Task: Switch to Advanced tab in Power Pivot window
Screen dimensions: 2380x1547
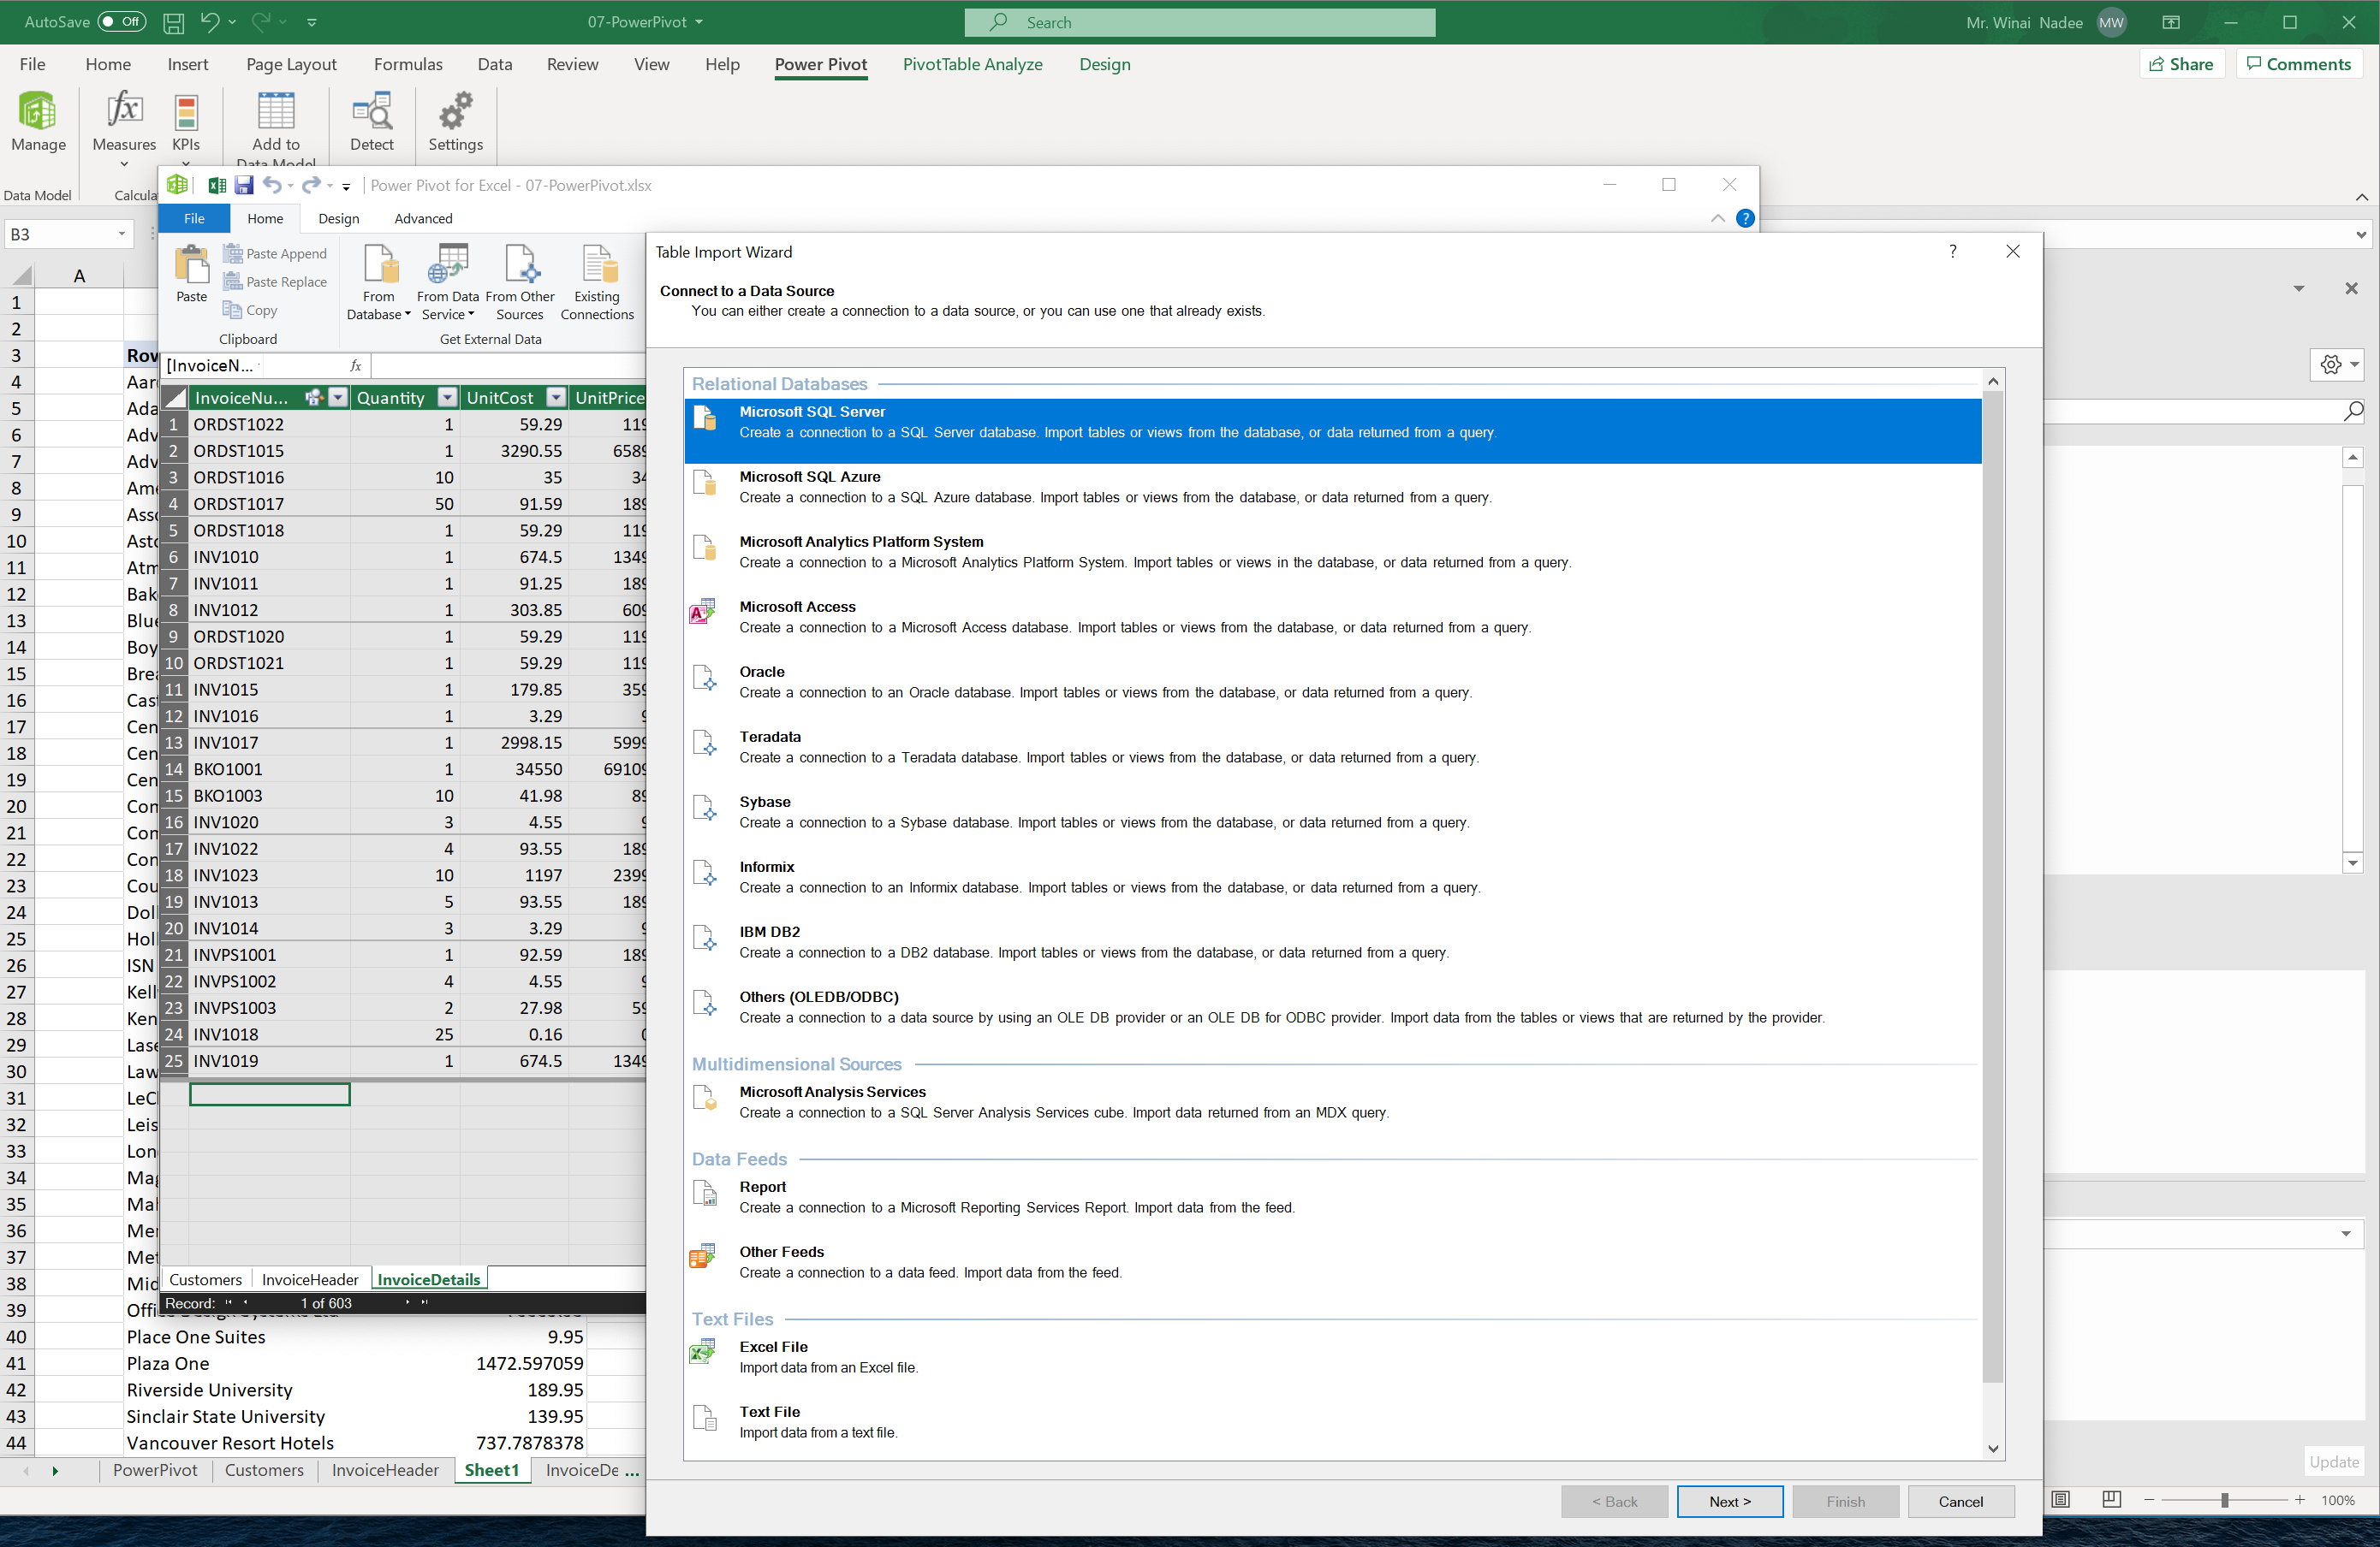Action: [423, 218]
